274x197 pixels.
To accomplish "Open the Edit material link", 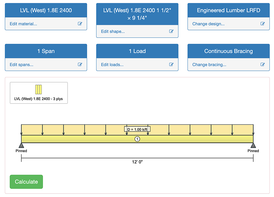I will point(23,24).
